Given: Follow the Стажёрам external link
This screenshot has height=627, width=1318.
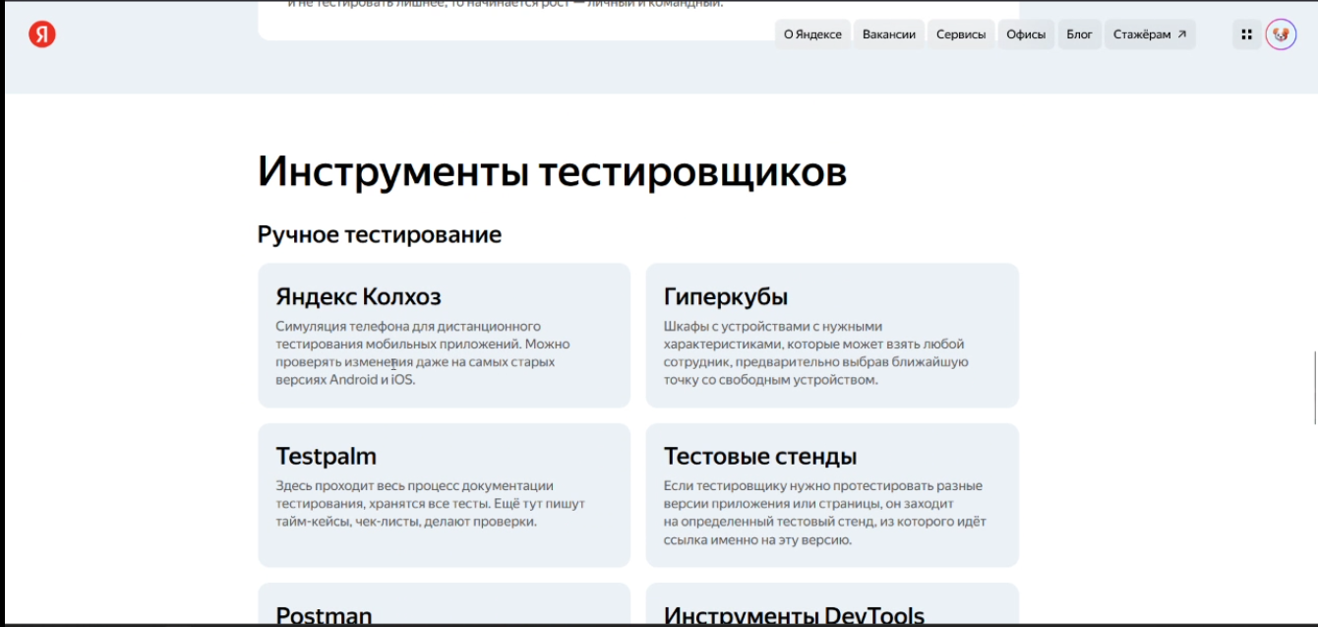Looking at the screenshot, I should [1149, 34].
